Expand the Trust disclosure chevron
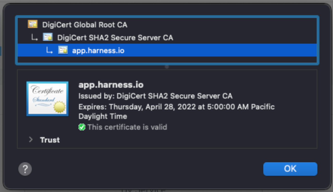The image size is (333, 192). [x=31, y=140]
